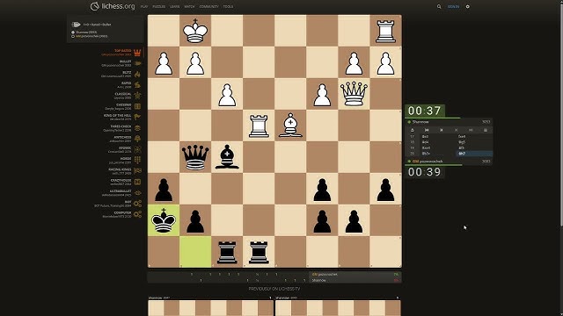Jump to the last move
This screenshot has height=316, width=563.
[471, 130]
